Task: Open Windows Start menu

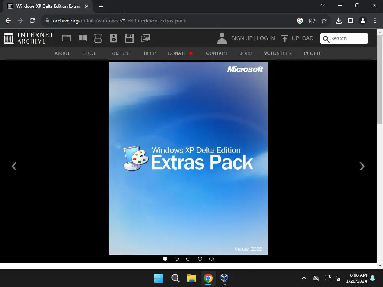Action: 159,278
